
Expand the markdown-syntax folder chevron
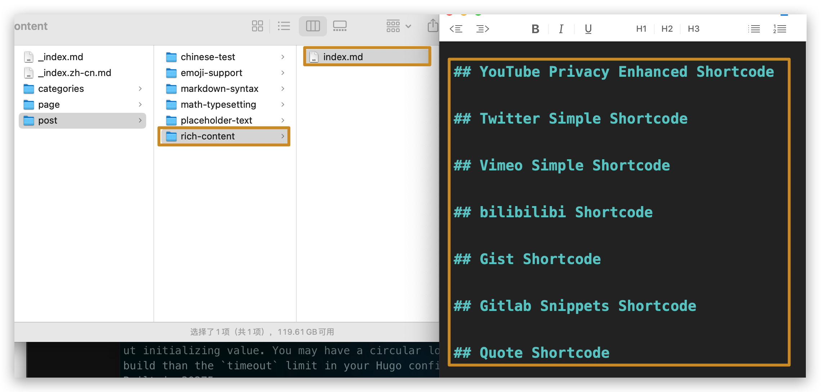tap(283, 89)
